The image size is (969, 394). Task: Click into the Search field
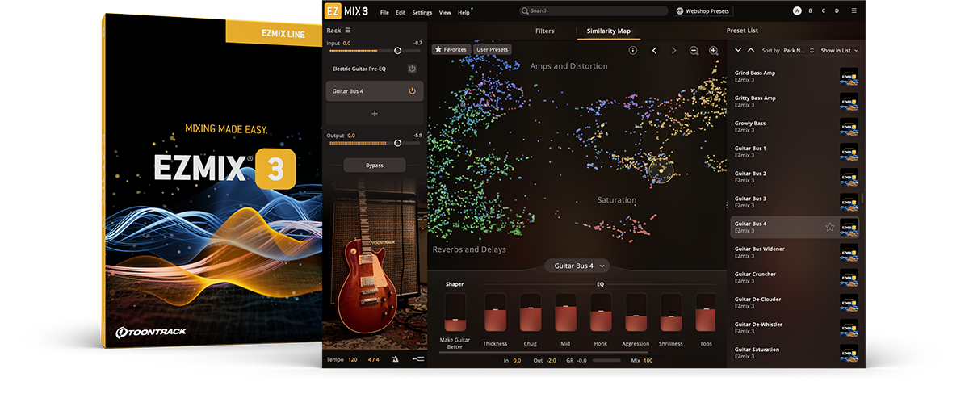click(594, 11)
